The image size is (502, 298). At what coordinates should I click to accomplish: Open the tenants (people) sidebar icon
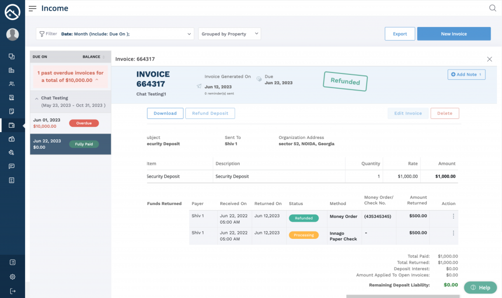pos(12,84)
